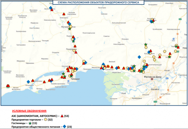Click the green star below Ряженое
Viewport: 188px width, 129px height.
tap(73, 41)
